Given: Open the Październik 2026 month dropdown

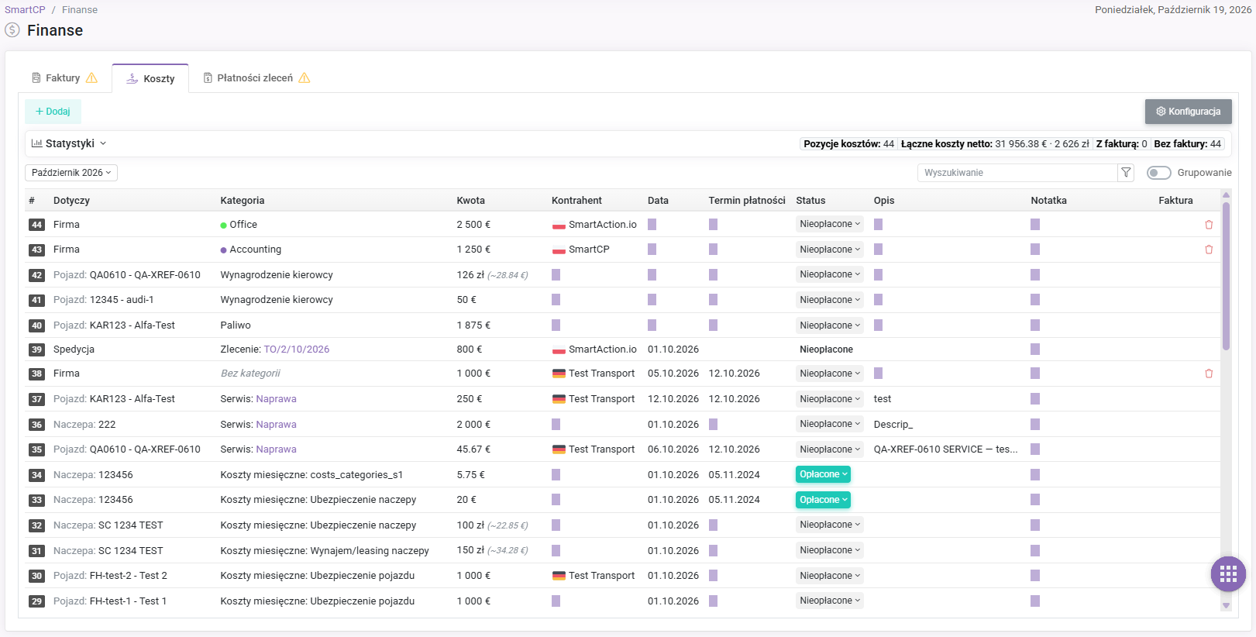Looking at the screenshot, I should [x=71, y=173].
